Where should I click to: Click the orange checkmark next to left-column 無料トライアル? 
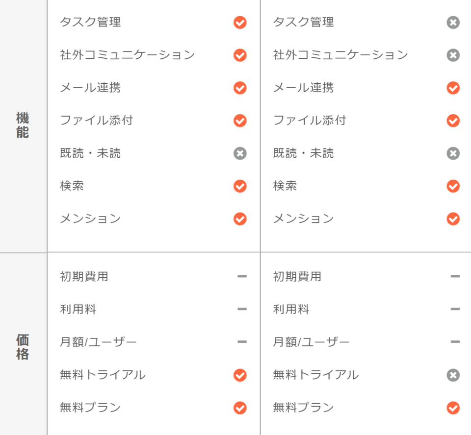pos(240,375)
